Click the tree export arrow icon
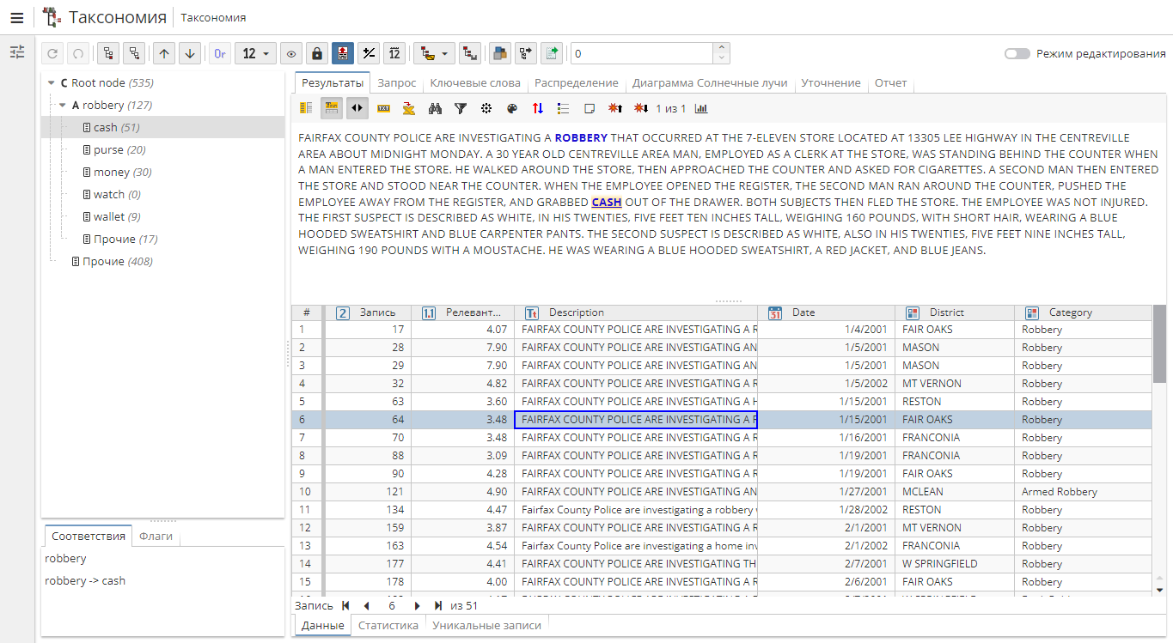1173x643 pixels. pos(525,54)
